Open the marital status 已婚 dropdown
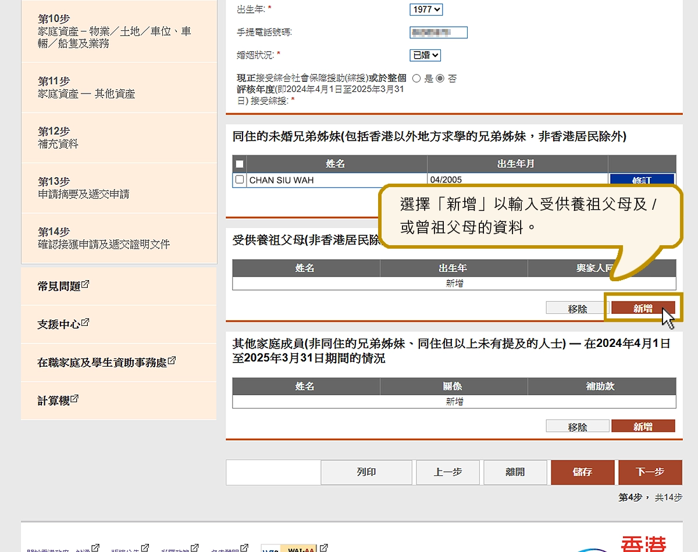Viewport: 698px width, 552px height. 425,55
